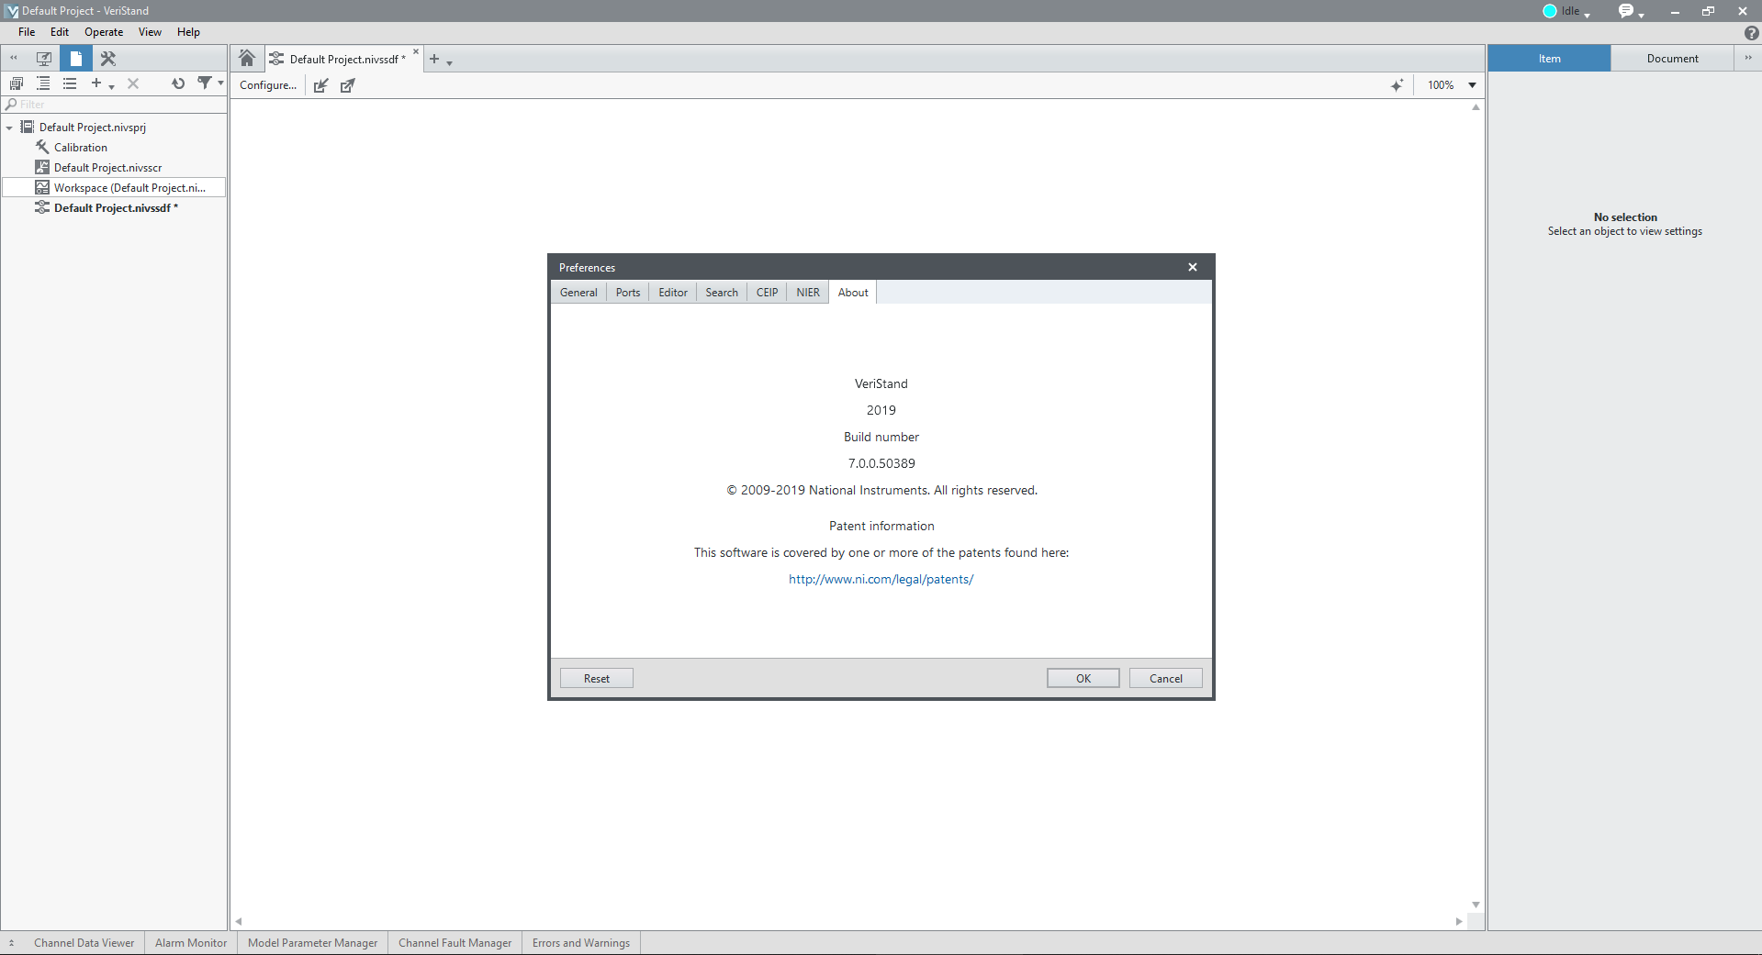Open the ni.com/legal/patents link
Viewport: 1762px width, 955px height.
pos(881,580)
